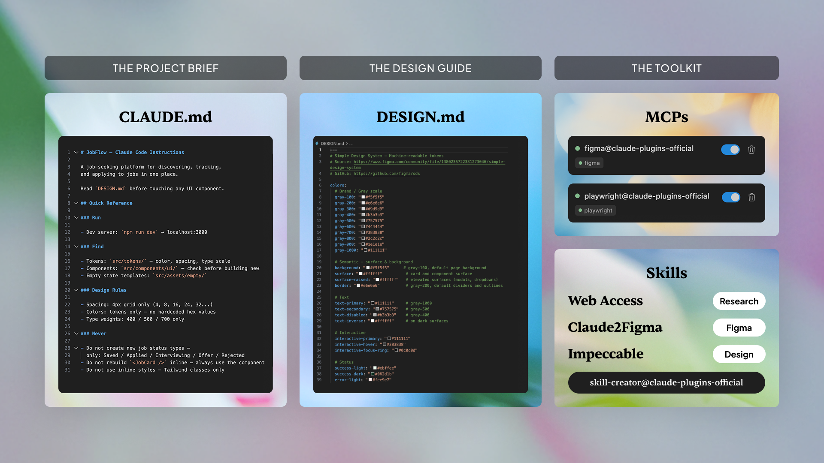This screenshot has height=463, width=824.
Task: Open the figma.com community file source link
Action: point(429,162)
